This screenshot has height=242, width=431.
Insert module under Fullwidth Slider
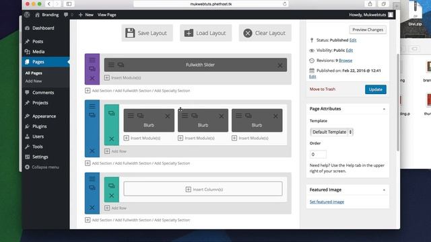click(123, 78)
